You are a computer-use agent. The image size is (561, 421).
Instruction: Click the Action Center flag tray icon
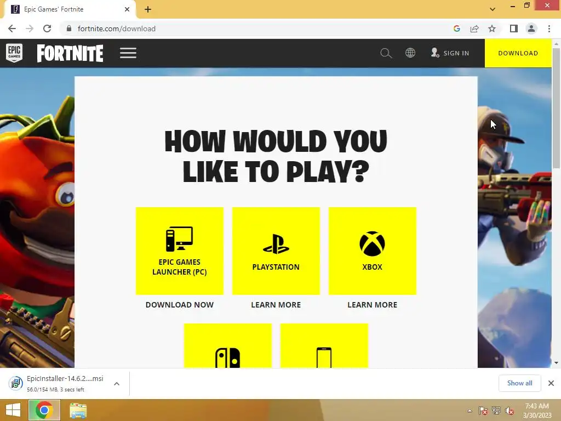click(483, 411)
